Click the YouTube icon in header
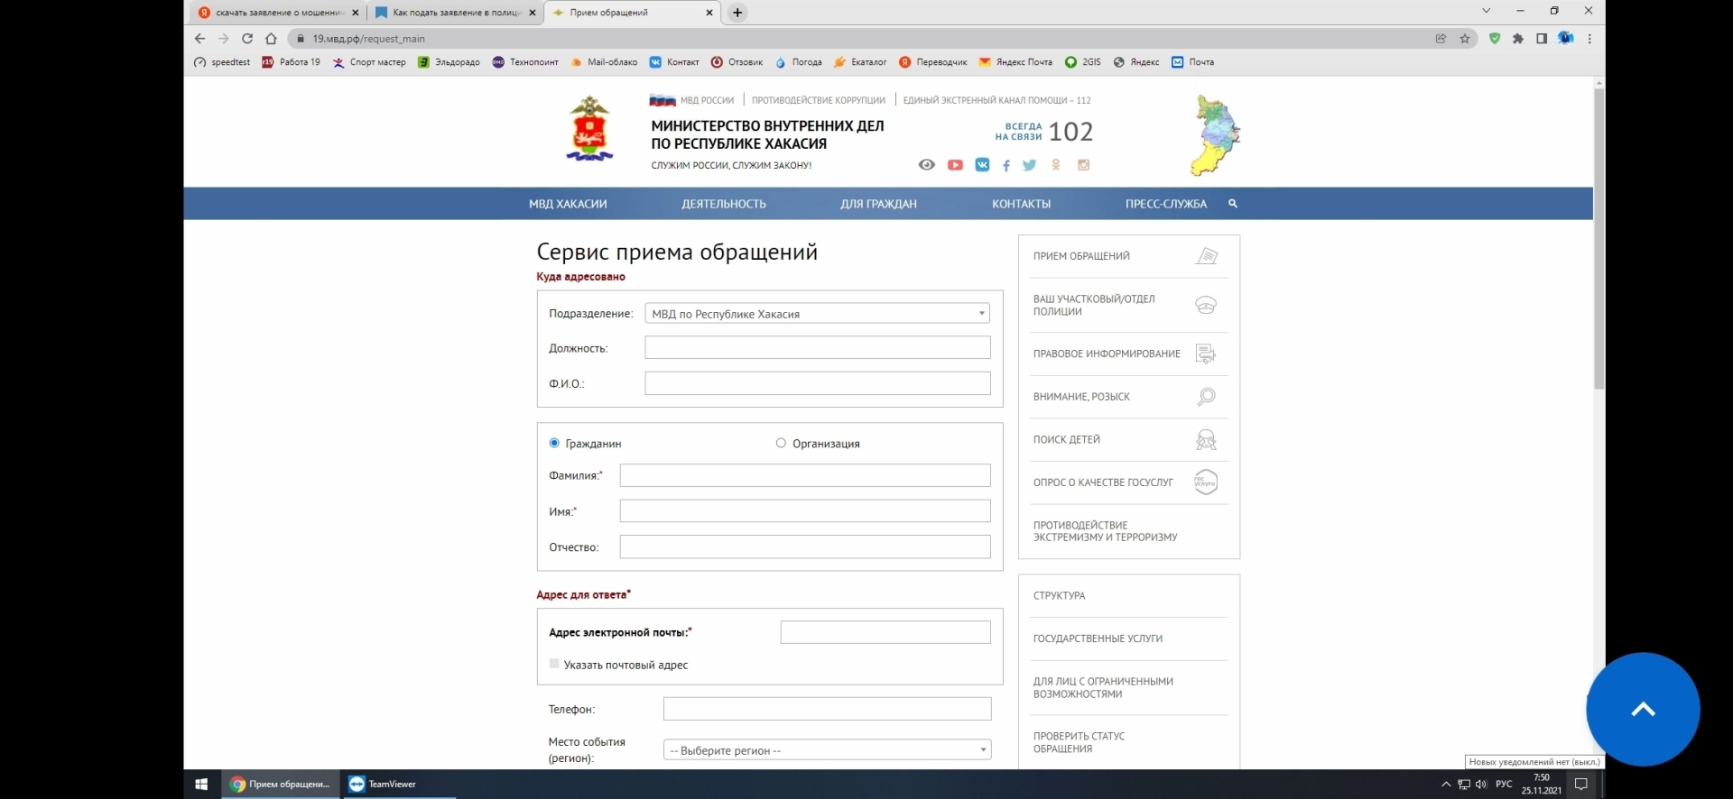This screenshot has width=1733, height=799. click(x=955, y=165)
